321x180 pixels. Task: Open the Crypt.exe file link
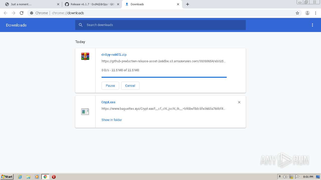point(108,102)
